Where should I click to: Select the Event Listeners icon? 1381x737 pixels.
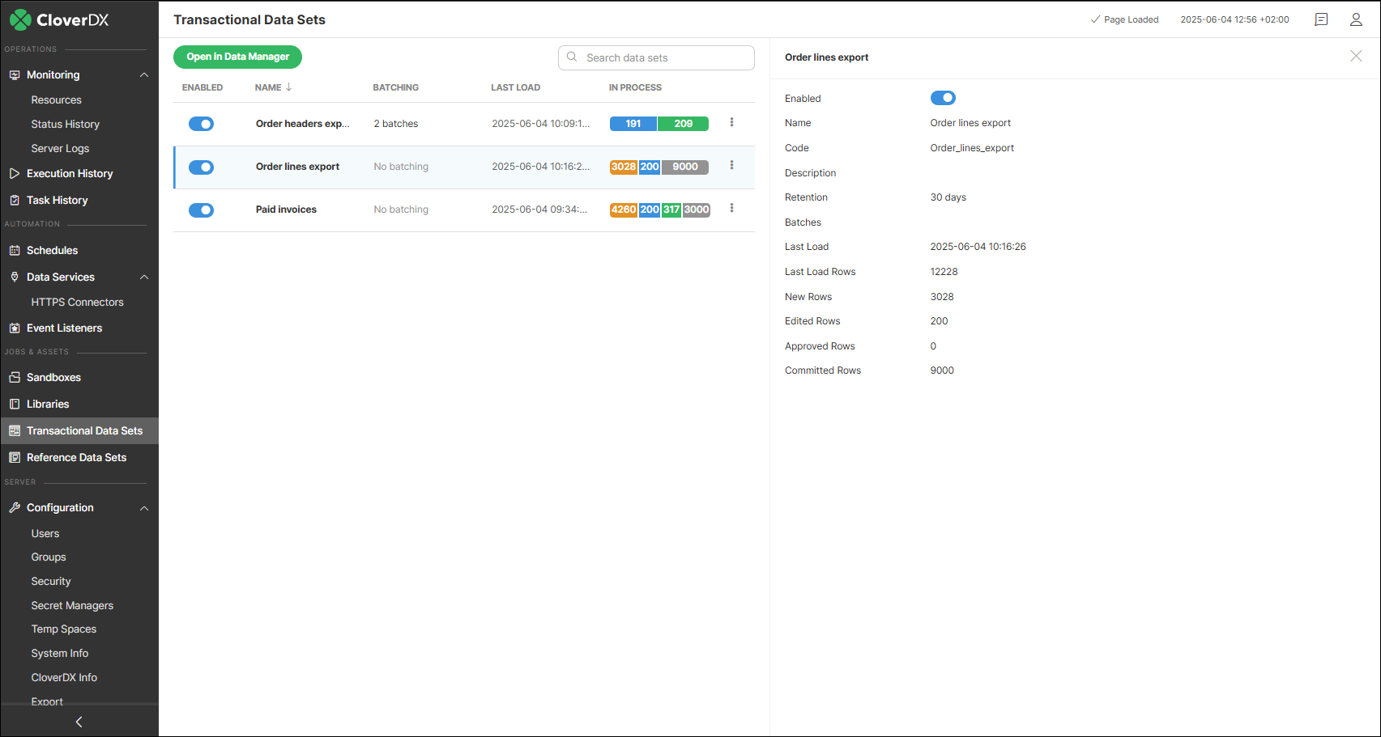click(14, 328)
